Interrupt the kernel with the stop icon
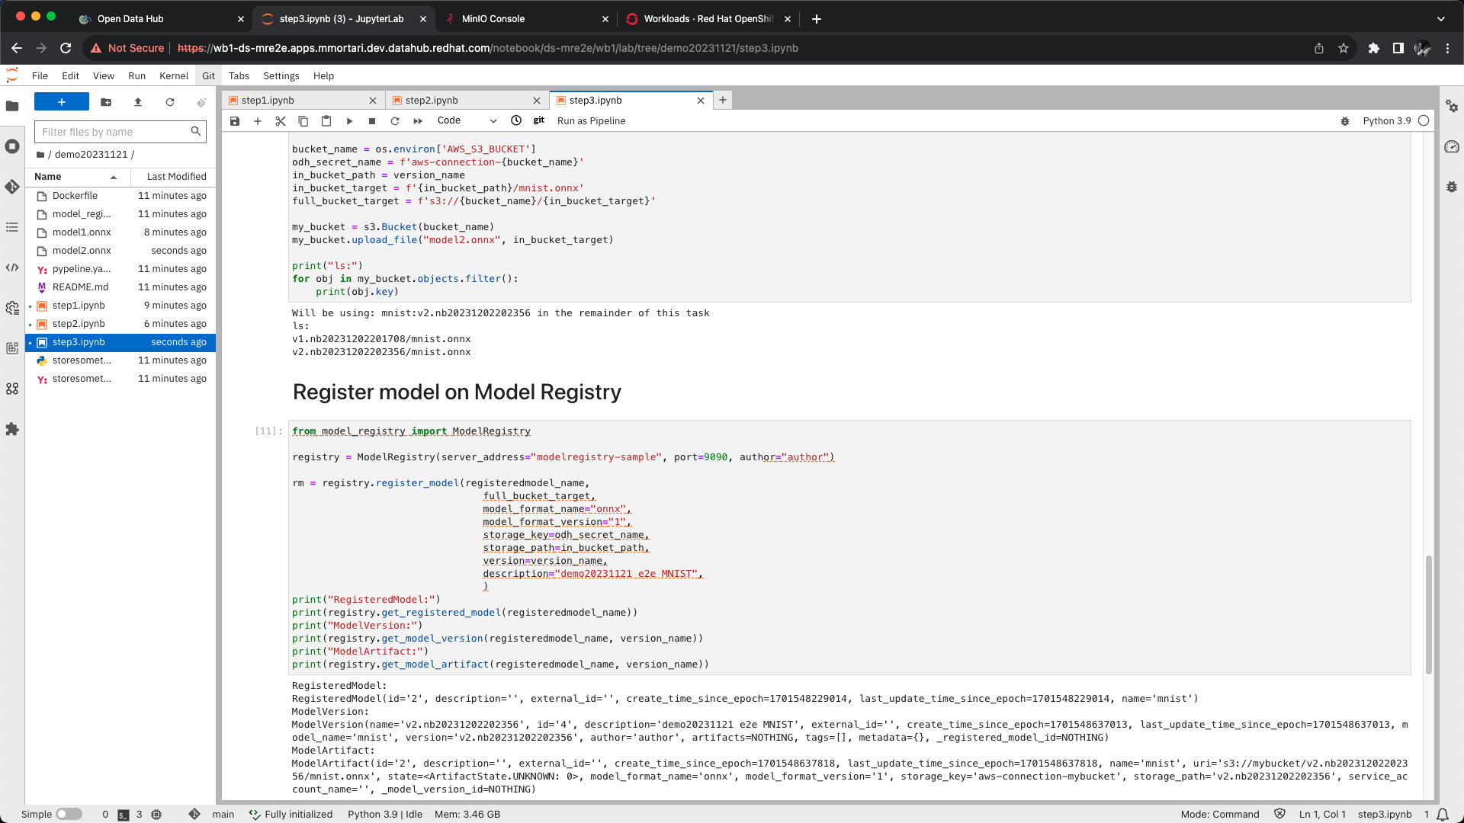1464x823 pixels. click(372, 121)
